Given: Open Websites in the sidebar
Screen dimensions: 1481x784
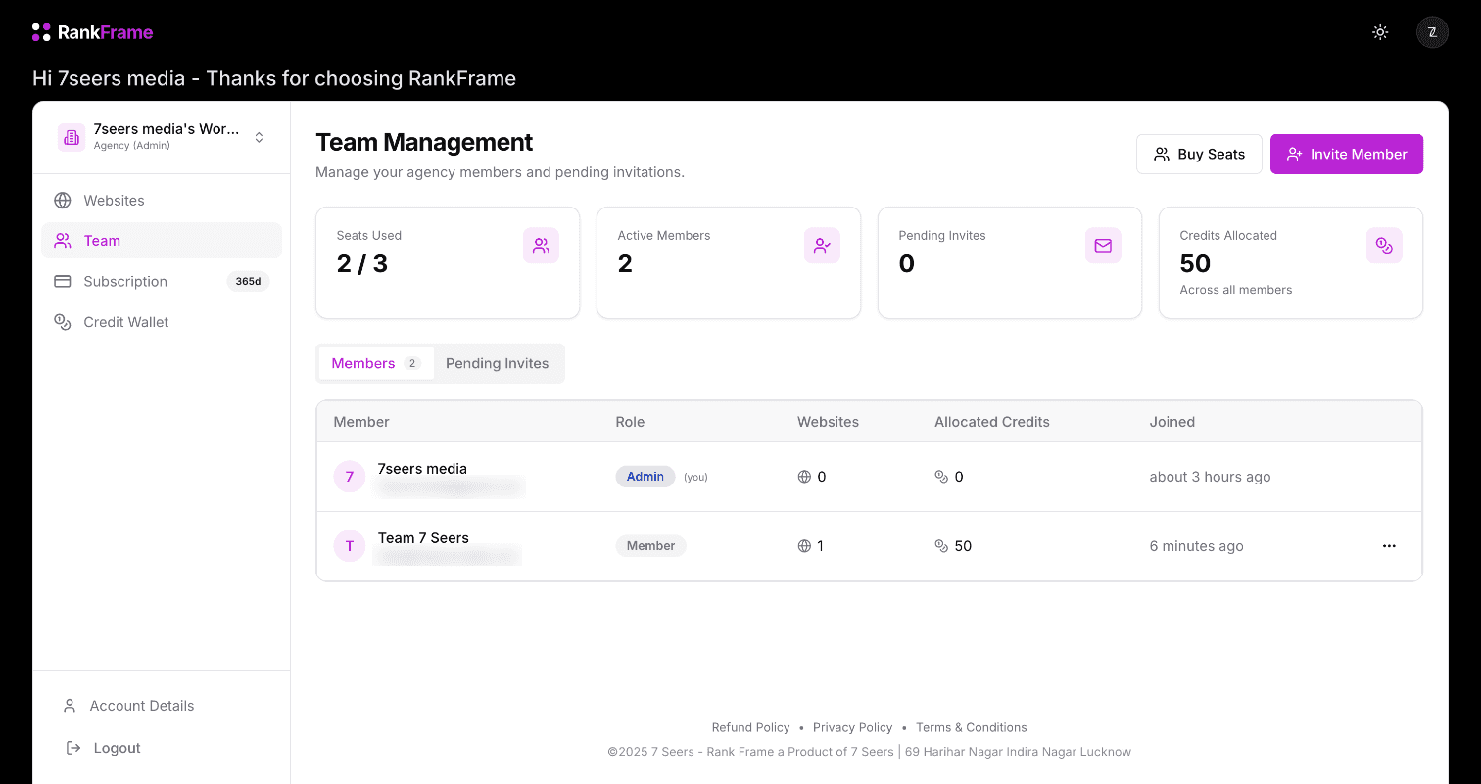Looking at the screenshot, I should [x=162, y=200].
